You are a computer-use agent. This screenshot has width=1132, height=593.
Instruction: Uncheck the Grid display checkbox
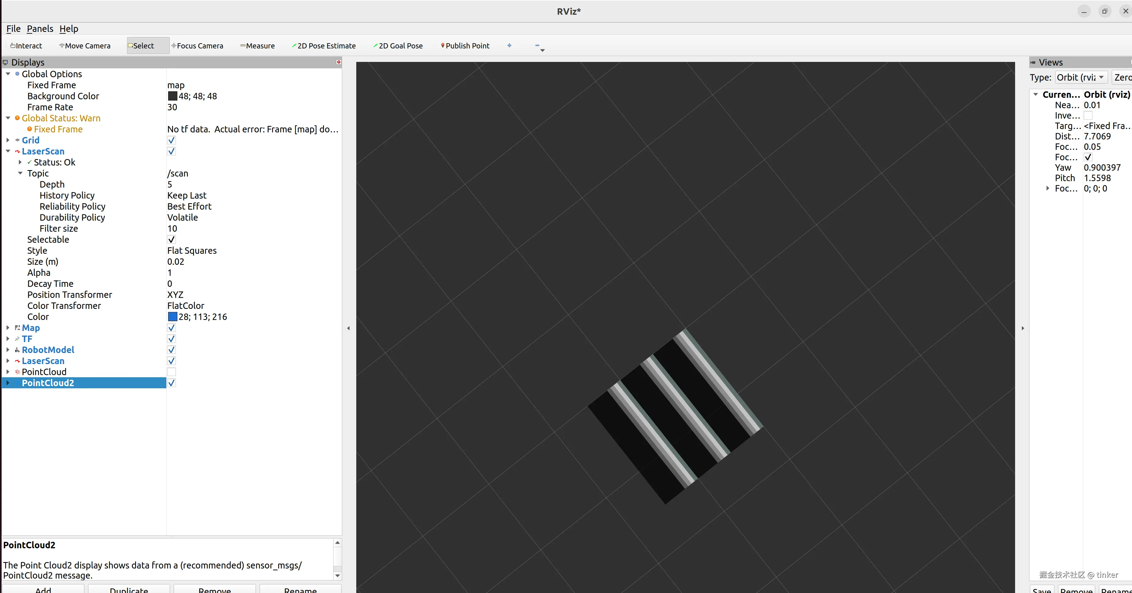point(172,140)
